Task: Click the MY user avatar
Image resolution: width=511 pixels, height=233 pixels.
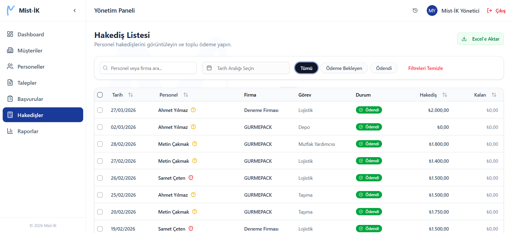Action: 432,10
